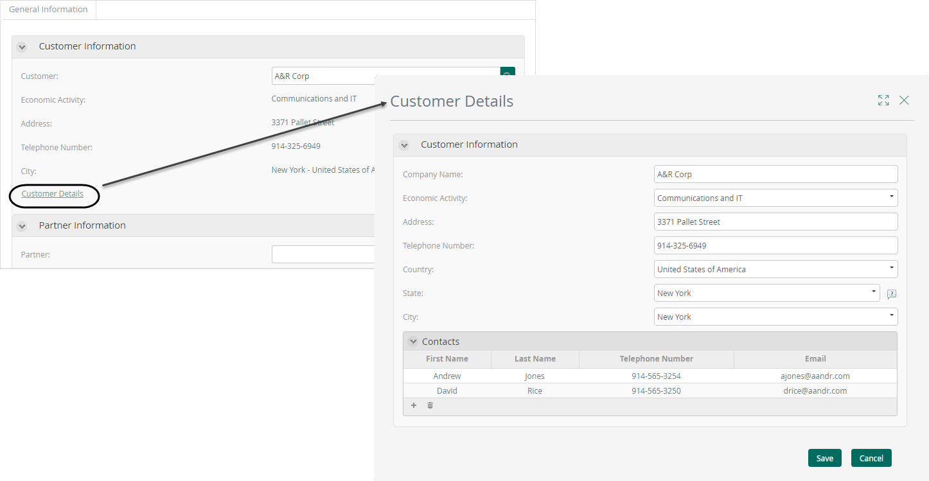Click the Telephone Number field in the dialog
The width and height of the screenshot is (929, 481).
point(775,245)
